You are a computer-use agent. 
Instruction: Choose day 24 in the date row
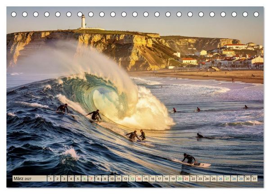click(x=207, y=179)
